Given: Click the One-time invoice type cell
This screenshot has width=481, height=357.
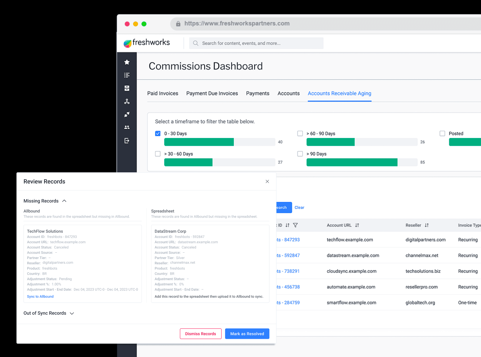Looking at the screenshot, I should (x=467, y=303).
